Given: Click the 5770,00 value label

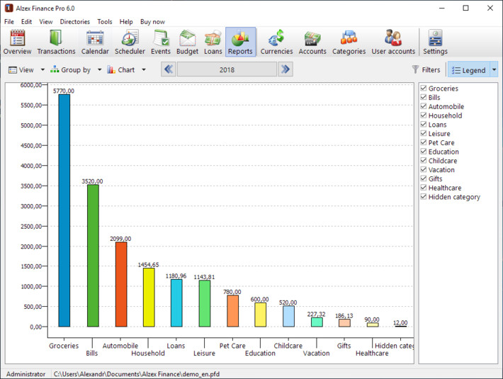Looking at the screenshot, I should pyautogui.click(x=64, y=91).
